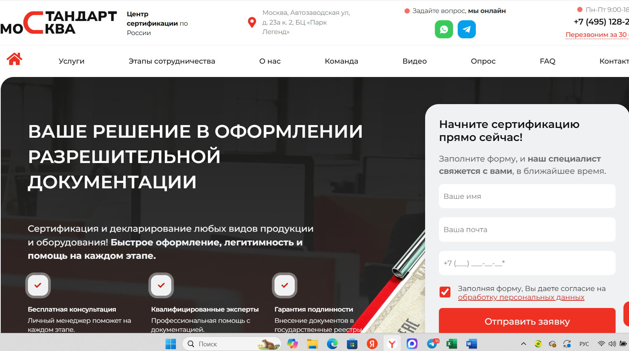Launch Microsoft Word from the taskbar
This screenshot has width=629, height=351.
[x=470, y=344]
